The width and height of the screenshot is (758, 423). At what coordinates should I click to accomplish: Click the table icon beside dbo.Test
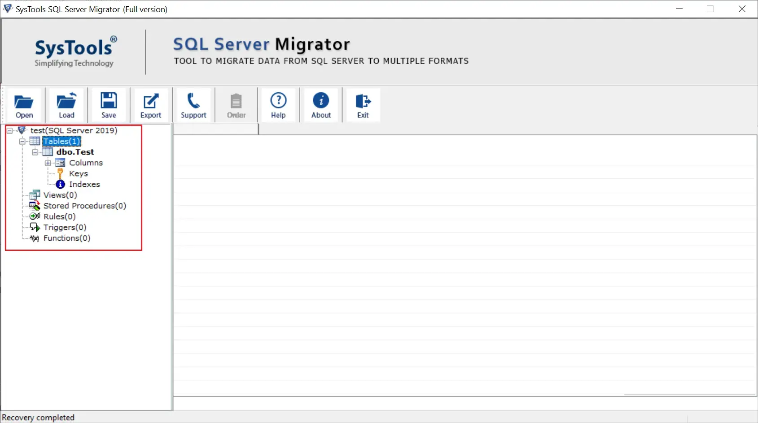click(x=48, y=152)
